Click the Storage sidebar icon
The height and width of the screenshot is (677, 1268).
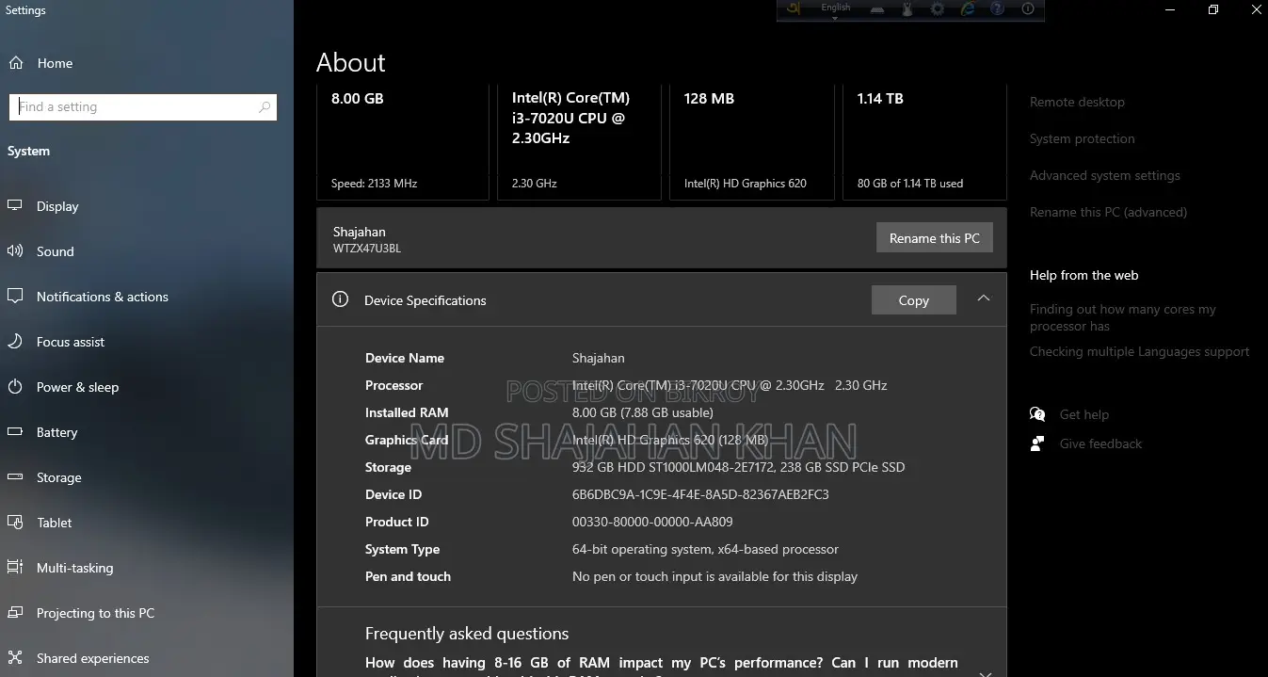pyautogui.click(x=15, y=477)
